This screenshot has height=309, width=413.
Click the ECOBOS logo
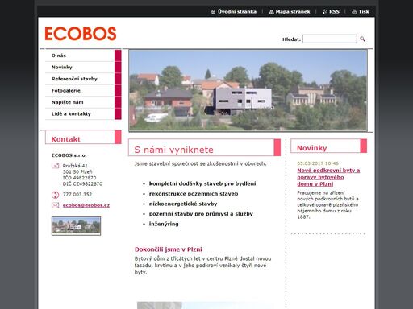[x=81, y=34]
